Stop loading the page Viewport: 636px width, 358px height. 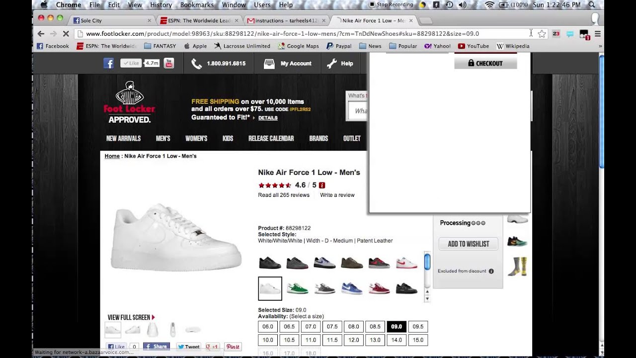(x=66, y=34)
